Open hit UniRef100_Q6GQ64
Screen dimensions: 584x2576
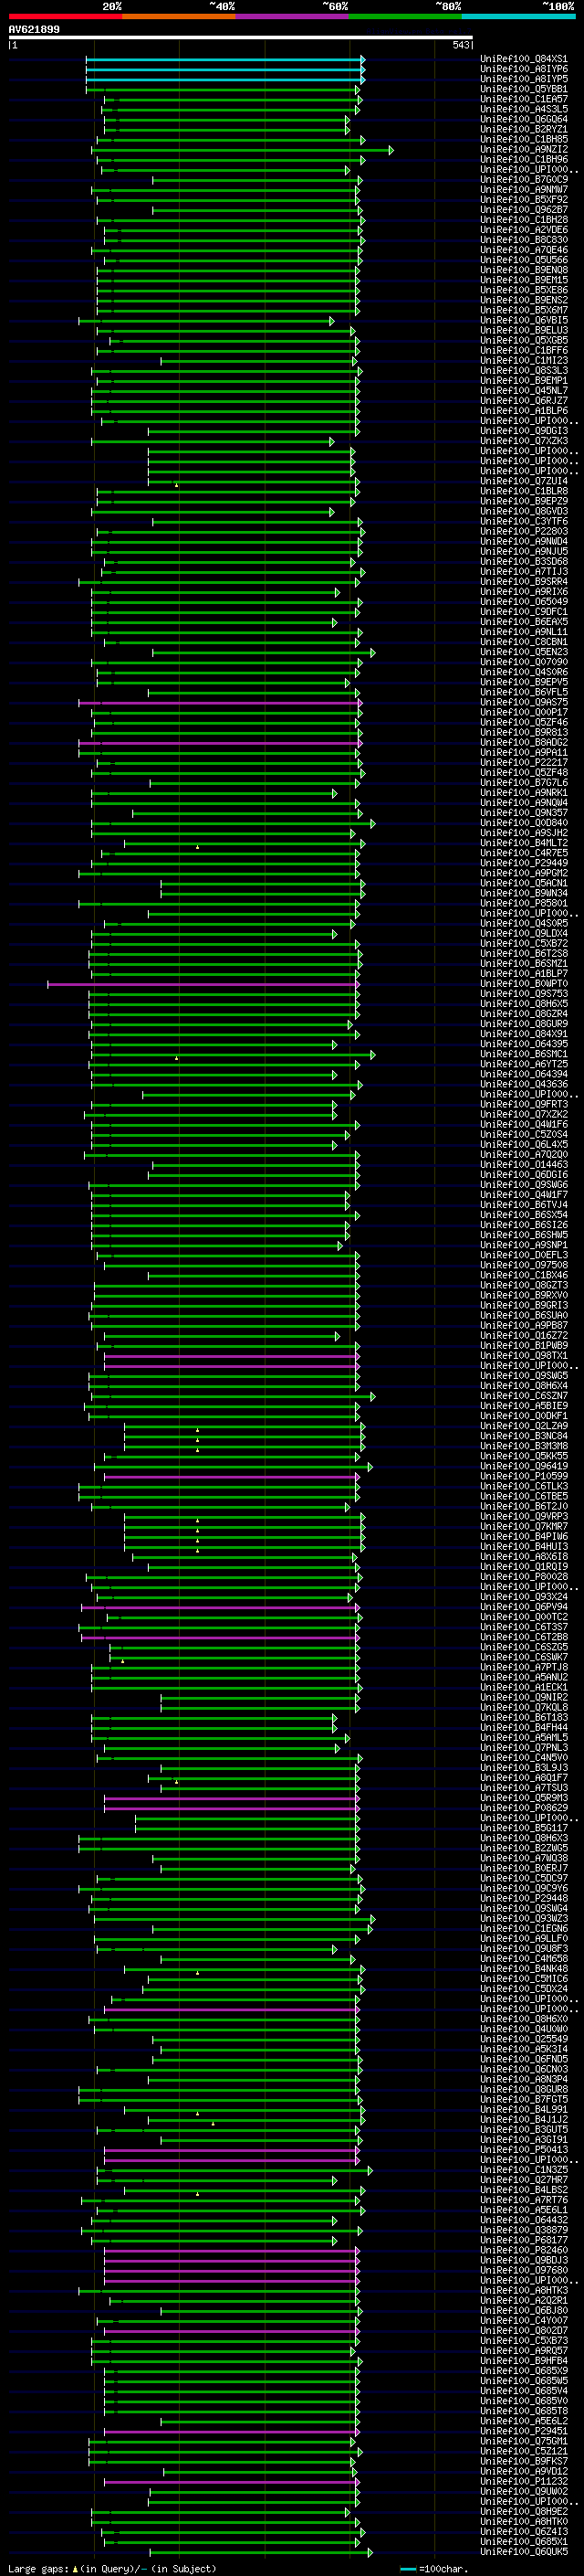pos(524,119)
